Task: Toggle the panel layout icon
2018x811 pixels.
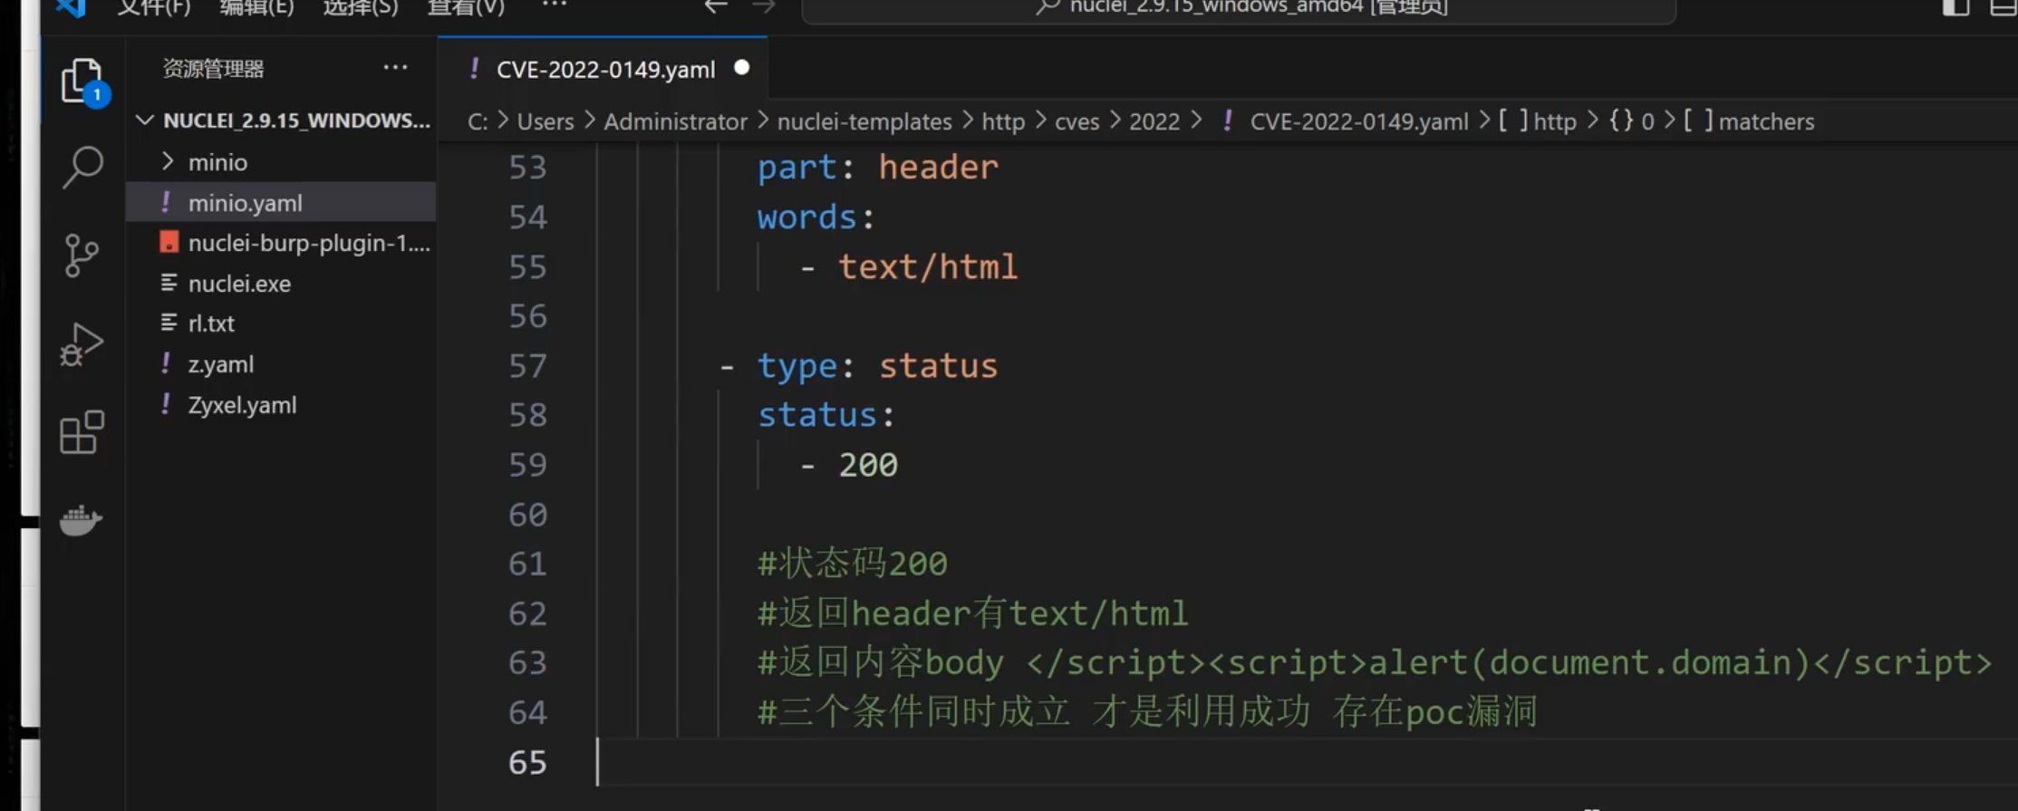Action: click(x=2004, y=7)
